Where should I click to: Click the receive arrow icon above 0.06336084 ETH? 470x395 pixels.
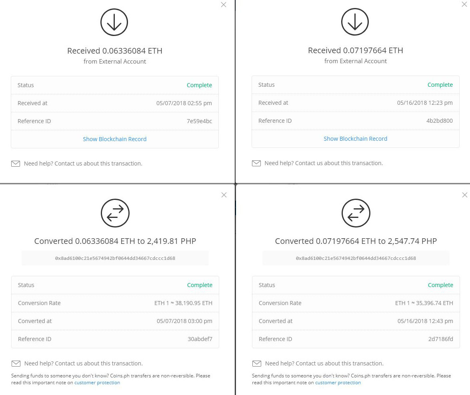coord(114,22)
